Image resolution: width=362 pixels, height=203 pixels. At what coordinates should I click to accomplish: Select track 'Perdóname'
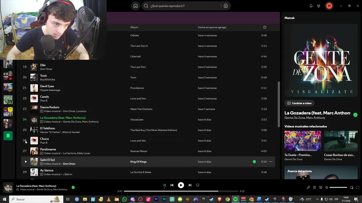pyautogui.click(x=48, y=149)
